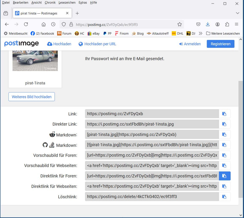Open the eBay bookmark

(94, 34)
